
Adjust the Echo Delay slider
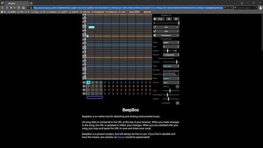click(171, 95)
